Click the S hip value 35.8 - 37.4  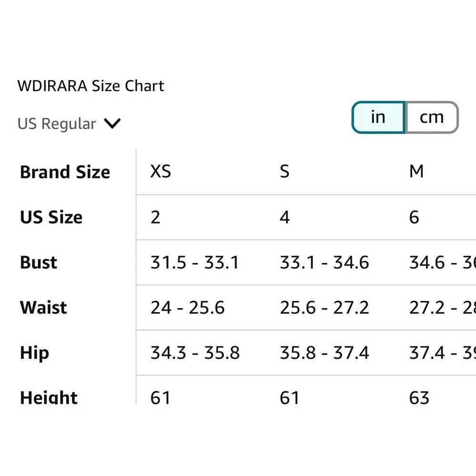pos(324,353)
